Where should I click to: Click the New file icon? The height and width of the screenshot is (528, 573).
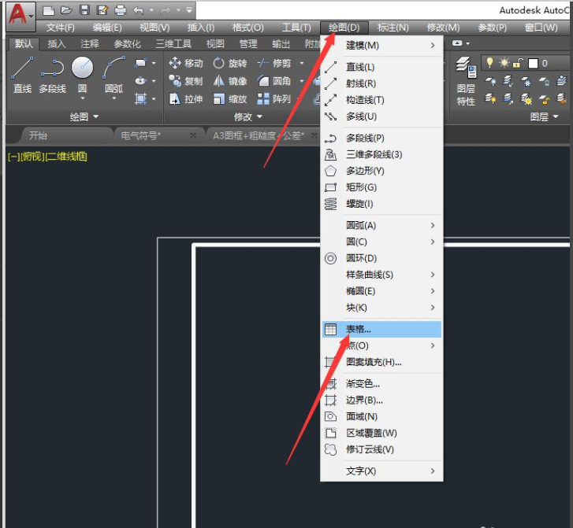coord(48,10)
